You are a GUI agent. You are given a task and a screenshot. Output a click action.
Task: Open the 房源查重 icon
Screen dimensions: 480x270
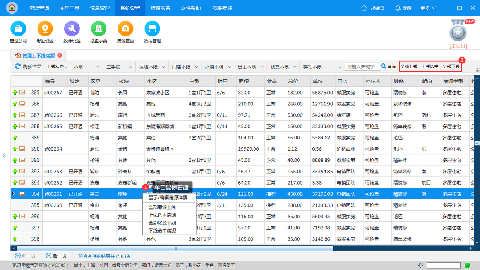125,29
